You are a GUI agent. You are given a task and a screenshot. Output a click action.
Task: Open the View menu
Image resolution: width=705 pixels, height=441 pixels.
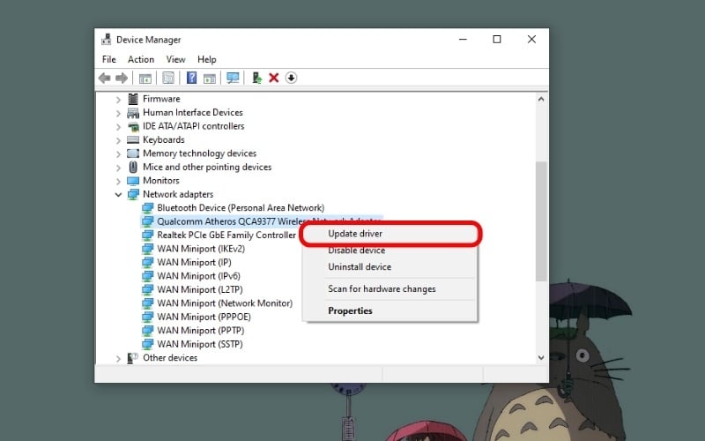point(175,59)
